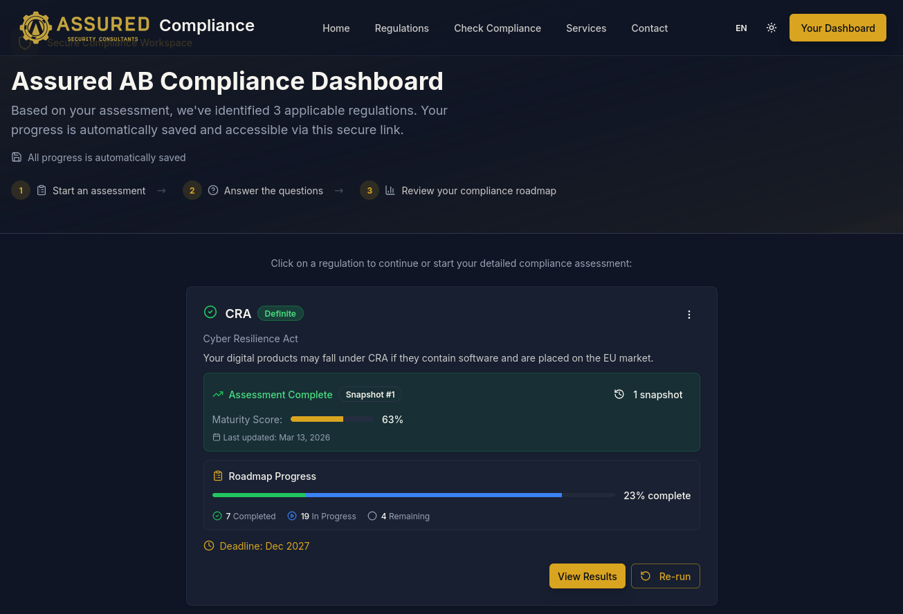Click the save disk icon beside auto-saved note
This screenshot has width=903, height=614.
coord(17,157)
